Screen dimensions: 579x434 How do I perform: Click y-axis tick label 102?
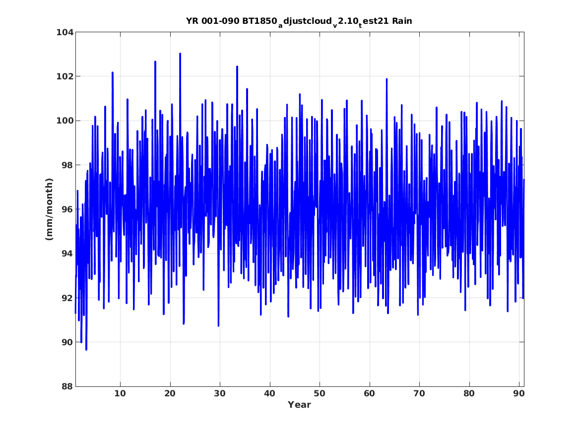(x=64, y=76)
